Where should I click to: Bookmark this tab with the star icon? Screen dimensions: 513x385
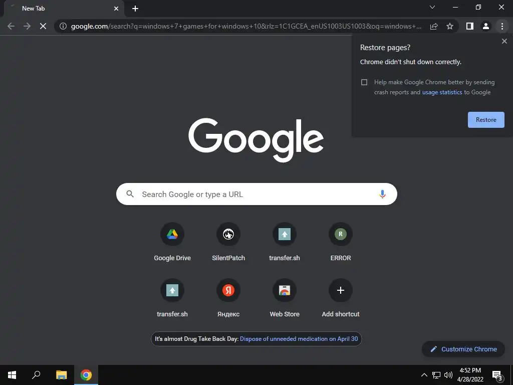tap(450, 26)
